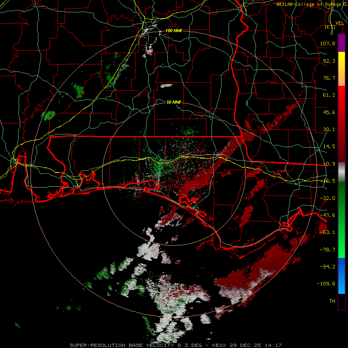Pick the gray zero-velocity band on color bar
Viewport: 348px width, 348px height.
pyautogui.click(x=341, y=172)
